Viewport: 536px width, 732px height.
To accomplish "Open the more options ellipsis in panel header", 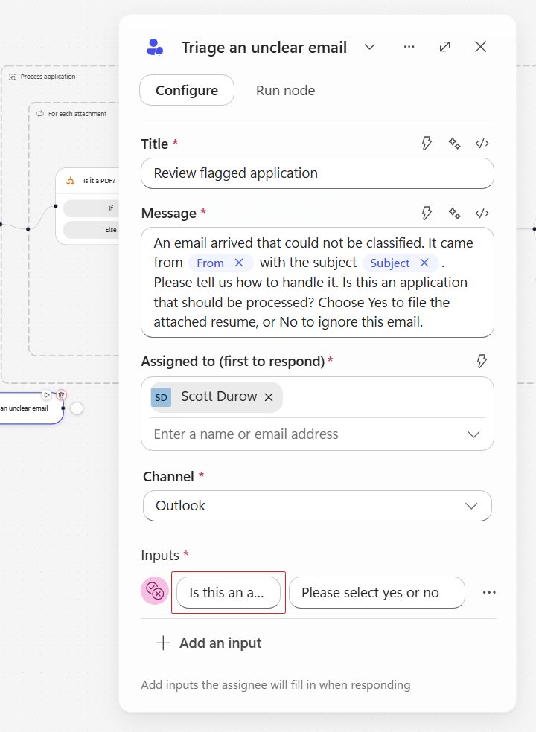I will click(409, 47).
